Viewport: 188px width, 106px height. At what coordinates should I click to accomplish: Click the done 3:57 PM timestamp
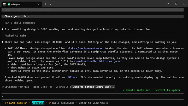[43, 87]
